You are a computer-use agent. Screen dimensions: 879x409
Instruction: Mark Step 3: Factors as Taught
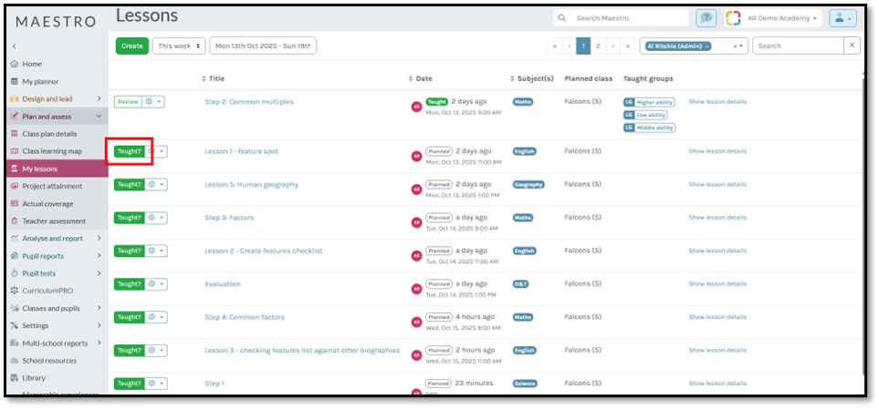click(129, 218)
